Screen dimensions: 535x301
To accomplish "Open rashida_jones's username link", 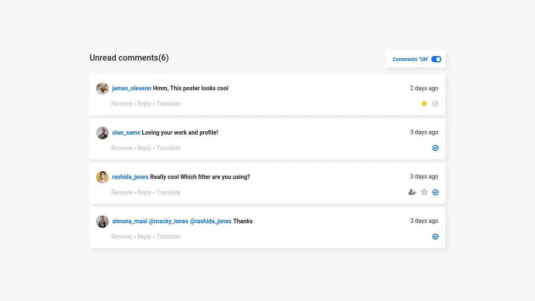I will [x=130, y=177].
